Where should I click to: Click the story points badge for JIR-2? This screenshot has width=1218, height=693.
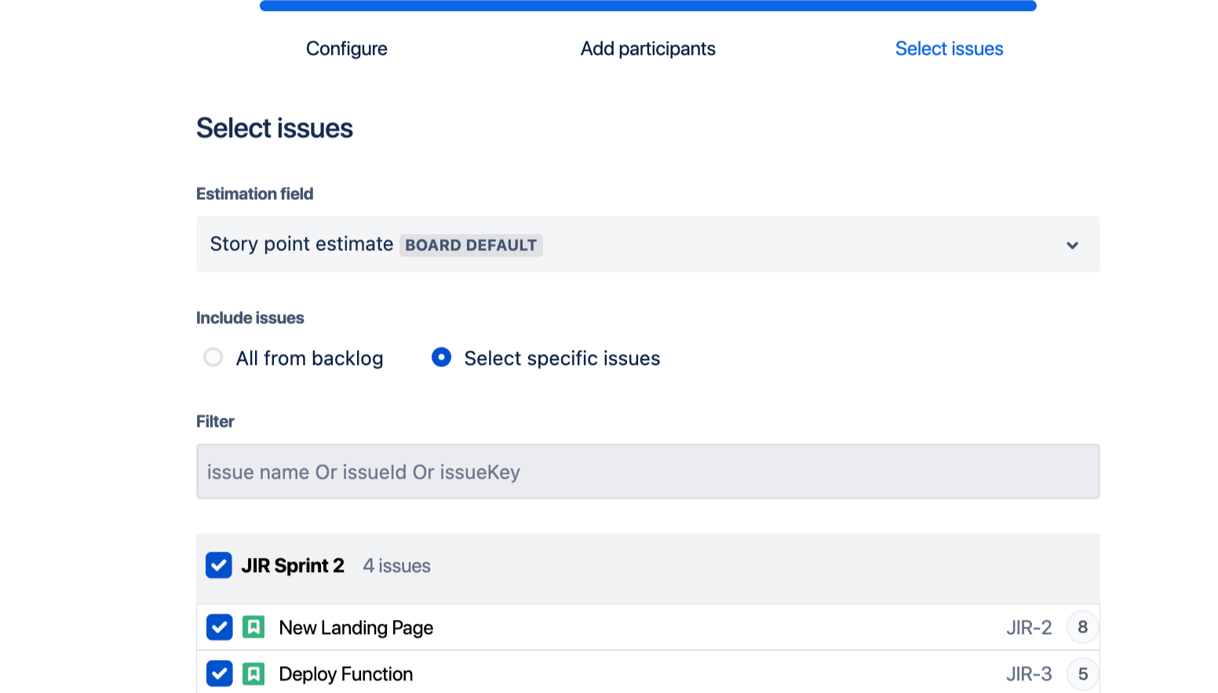click(1082, 627)
